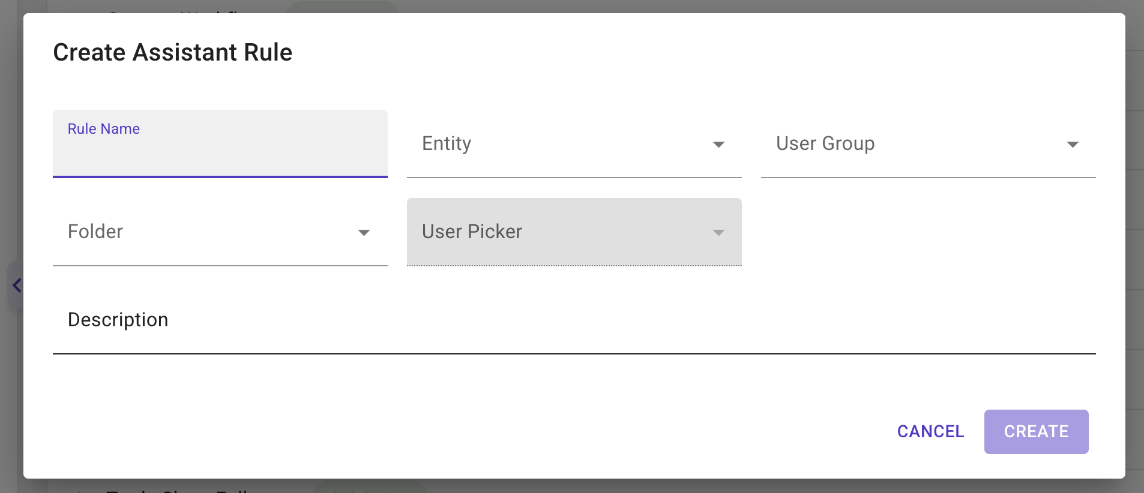1144x493 pixels.
Task: Click the Create button
Action: coord(1036,432)
